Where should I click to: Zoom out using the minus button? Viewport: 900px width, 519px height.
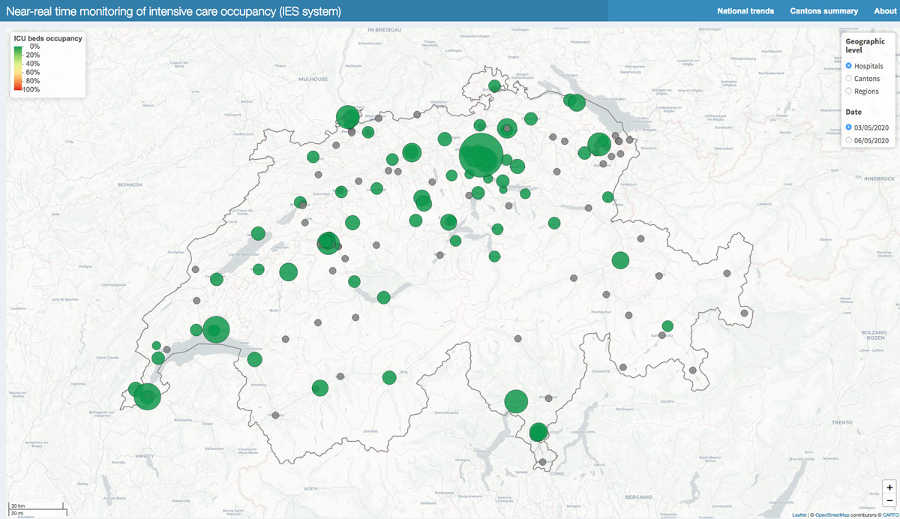pos(889,500)
